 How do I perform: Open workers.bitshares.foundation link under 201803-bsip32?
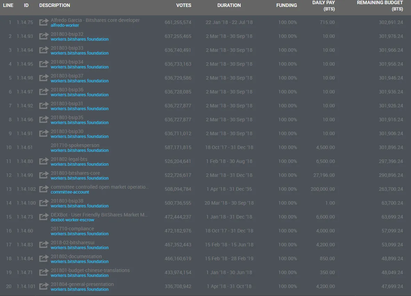[79, 39]
